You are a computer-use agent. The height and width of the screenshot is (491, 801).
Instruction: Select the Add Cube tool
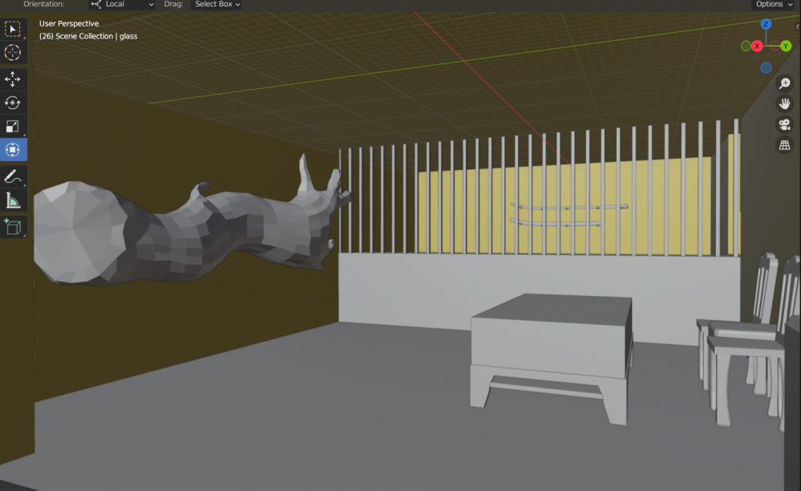(x=13, y=226)
